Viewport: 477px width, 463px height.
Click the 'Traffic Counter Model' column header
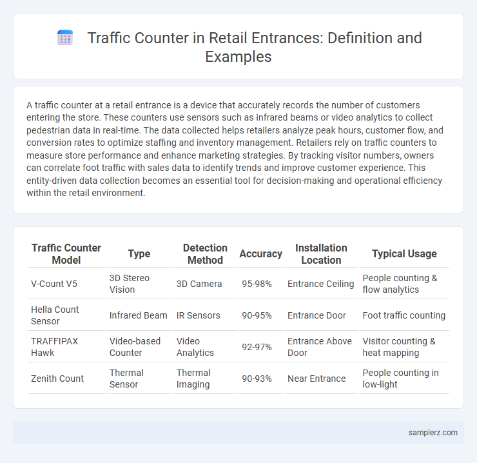click(66, 254)
